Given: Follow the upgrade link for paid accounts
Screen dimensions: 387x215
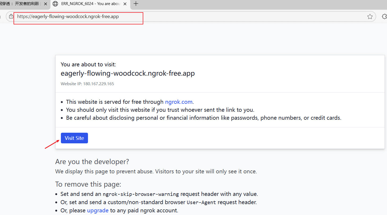Looking at the screenshot, I should coord(98,210).
